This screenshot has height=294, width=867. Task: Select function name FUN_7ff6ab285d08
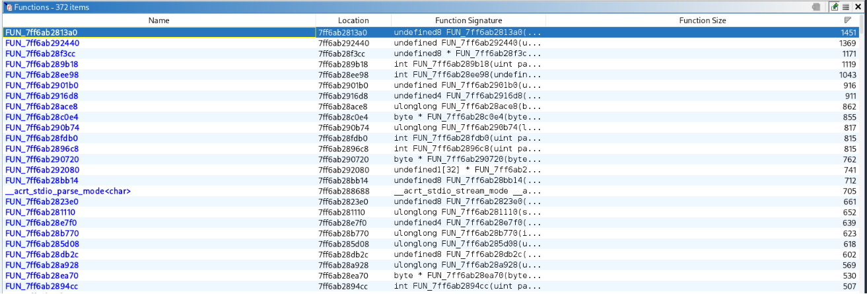pyautogui.click(x=42, y=244)
